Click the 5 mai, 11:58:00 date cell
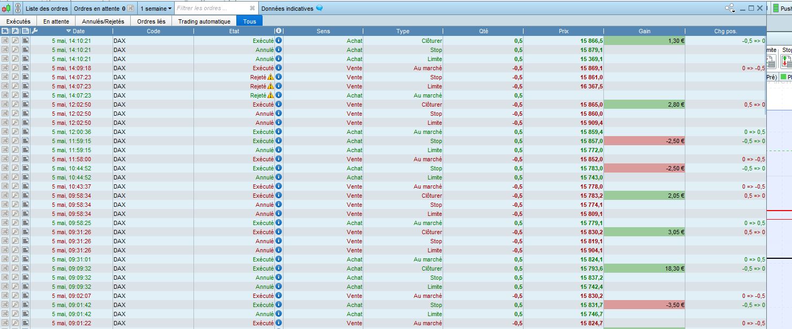 pos(71,159)
